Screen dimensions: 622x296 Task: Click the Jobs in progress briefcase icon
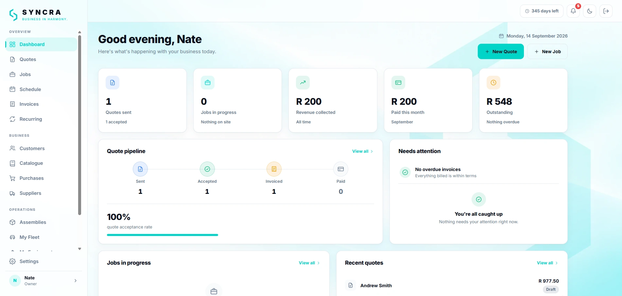(208, 83)
